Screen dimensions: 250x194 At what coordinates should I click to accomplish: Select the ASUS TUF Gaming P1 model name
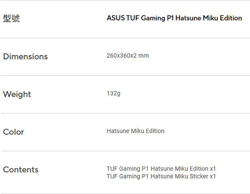[x=175, y=18]
